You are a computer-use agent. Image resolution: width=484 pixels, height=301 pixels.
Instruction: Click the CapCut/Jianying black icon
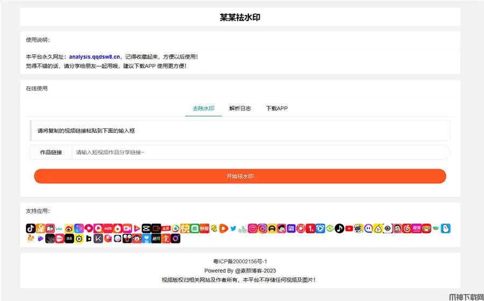coord(146,228)
